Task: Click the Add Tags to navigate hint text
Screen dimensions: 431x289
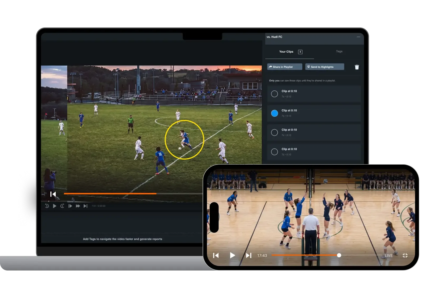Action: [123, 239]
